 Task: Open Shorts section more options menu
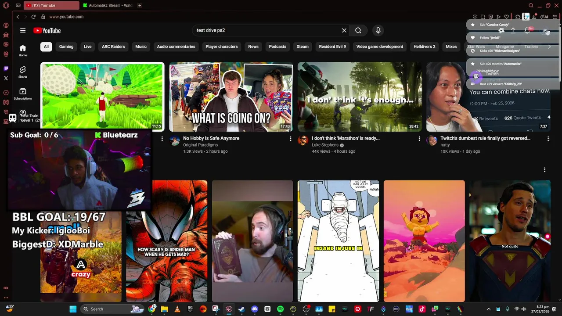[544, 170]
